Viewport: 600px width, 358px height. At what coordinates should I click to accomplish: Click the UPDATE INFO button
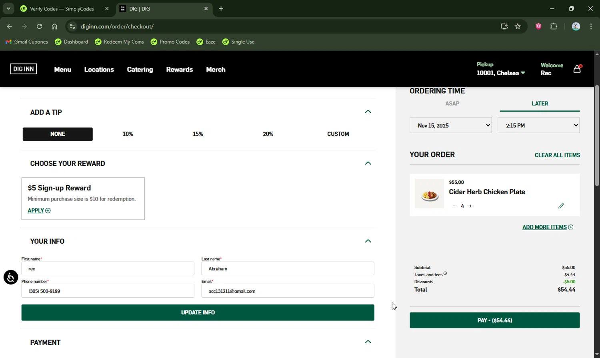(x=198, y=312)
